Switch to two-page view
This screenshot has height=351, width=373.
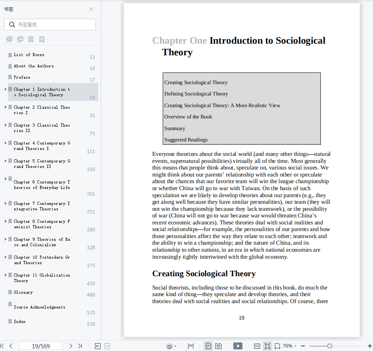(x=218, y=346)
